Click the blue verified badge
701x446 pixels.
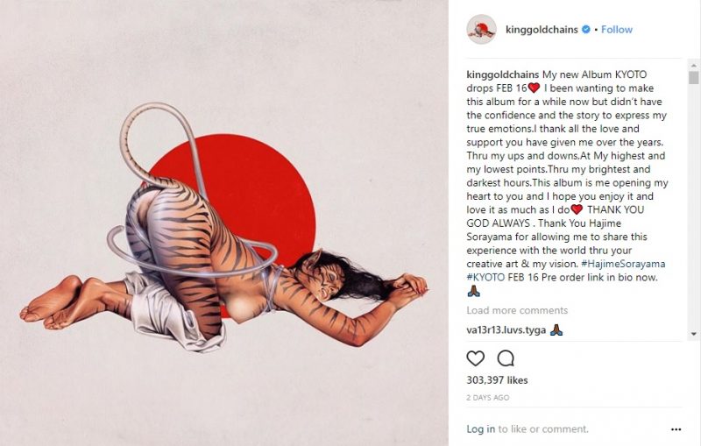pyautogui.click(x=585, y=30)
